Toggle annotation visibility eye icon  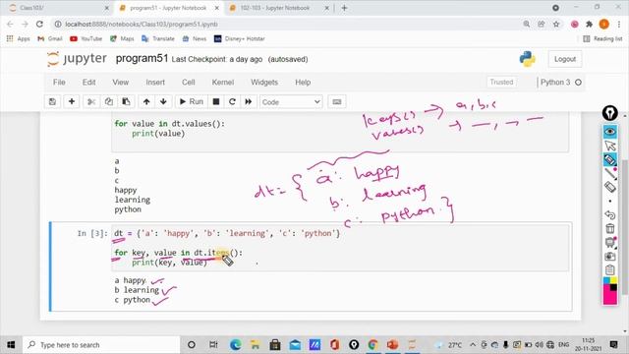610,132
